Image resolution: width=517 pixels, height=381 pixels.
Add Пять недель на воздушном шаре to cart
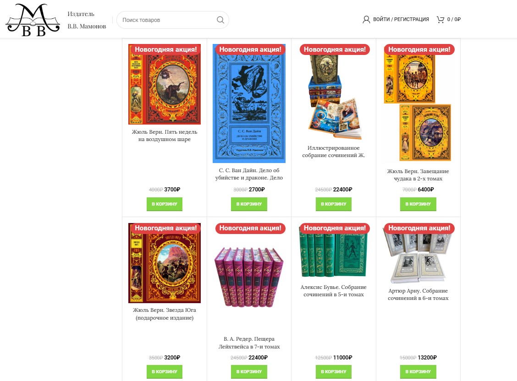[165, 204]
